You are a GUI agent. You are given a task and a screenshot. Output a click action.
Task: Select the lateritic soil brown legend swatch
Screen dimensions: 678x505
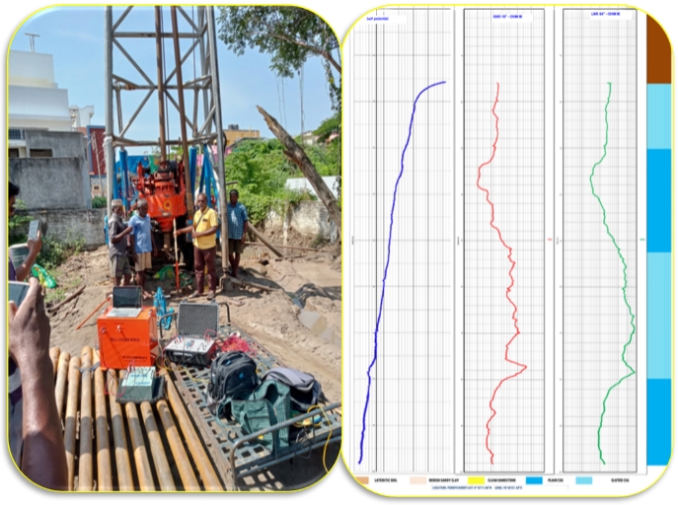[x=361, y=480]
